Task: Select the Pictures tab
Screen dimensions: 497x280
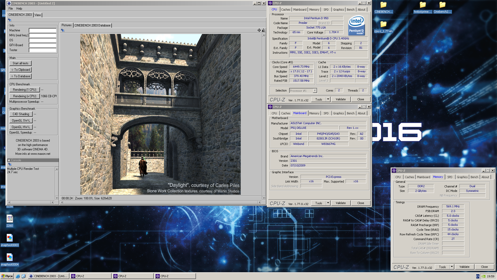Action: pos(67,25)
